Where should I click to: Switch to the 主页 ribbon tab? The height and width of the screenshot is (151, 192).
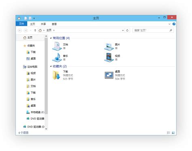coord(32,24)
